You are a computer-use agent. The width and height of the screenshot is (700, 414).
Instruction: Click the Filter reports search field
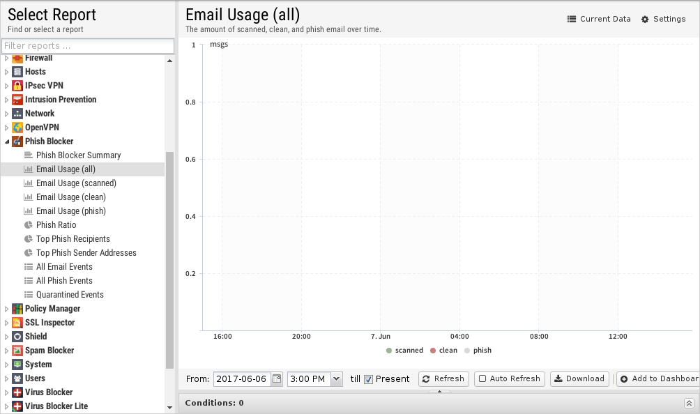(x=87, y=46)
